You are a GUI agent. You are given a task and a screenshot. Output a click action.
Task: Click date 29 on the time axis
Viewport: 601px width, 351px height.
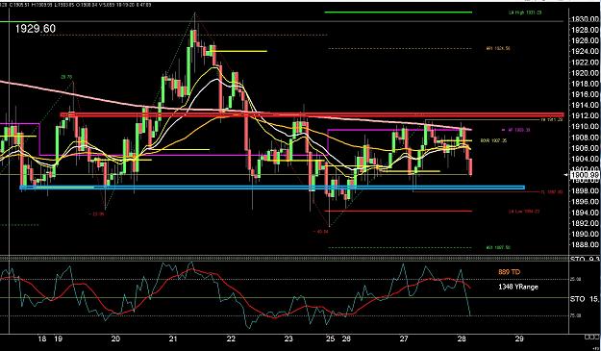(x=519, y=338)
